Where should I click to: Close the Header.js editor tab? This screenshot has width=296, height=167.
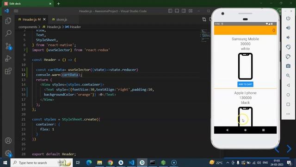[44, 19]
